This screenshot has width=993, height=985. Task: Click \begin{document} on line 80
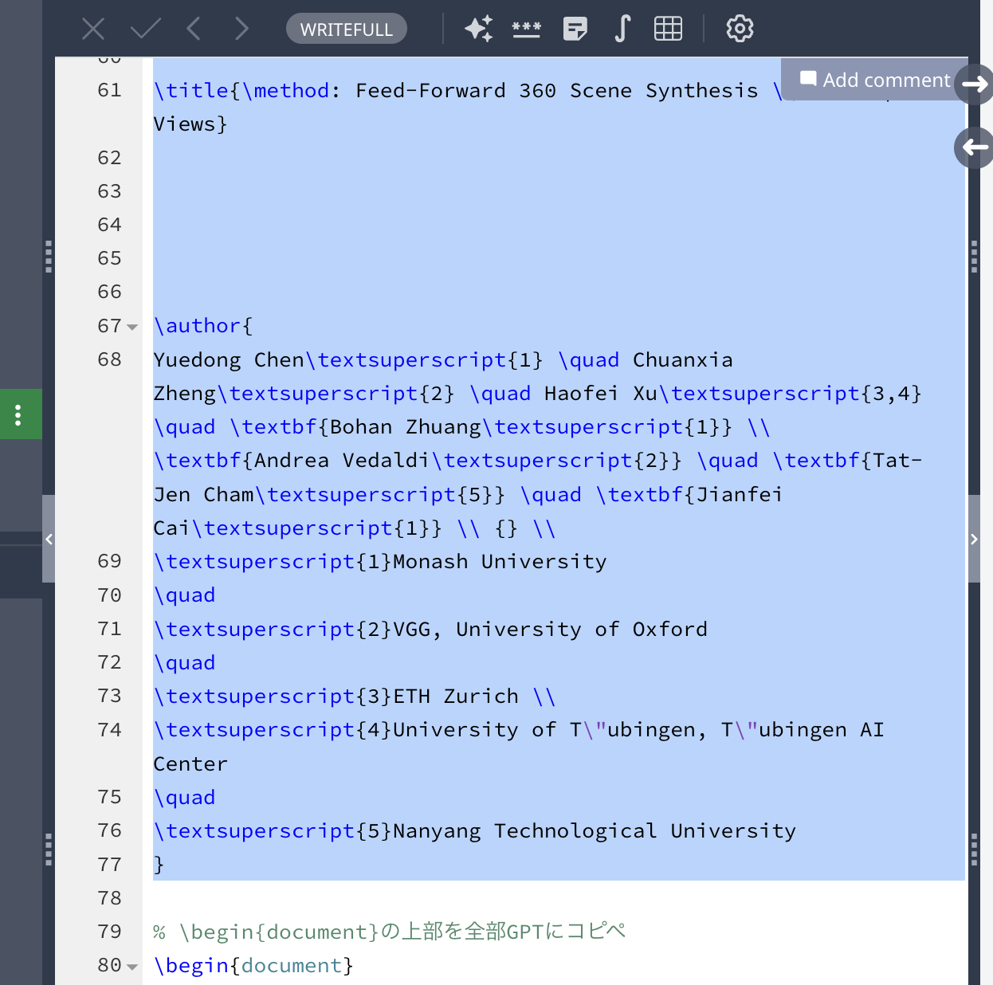(253, 965)
